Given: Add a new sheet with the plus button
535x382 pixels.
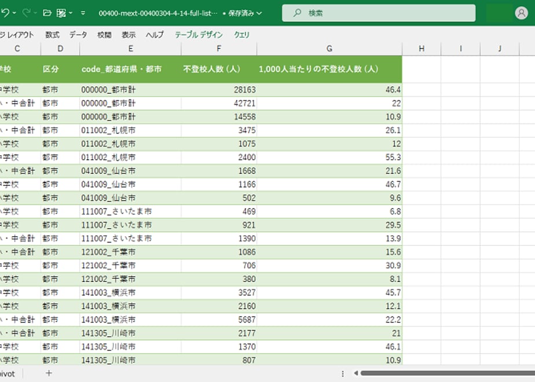Looking at the screenshot, I should click(49, 373).
